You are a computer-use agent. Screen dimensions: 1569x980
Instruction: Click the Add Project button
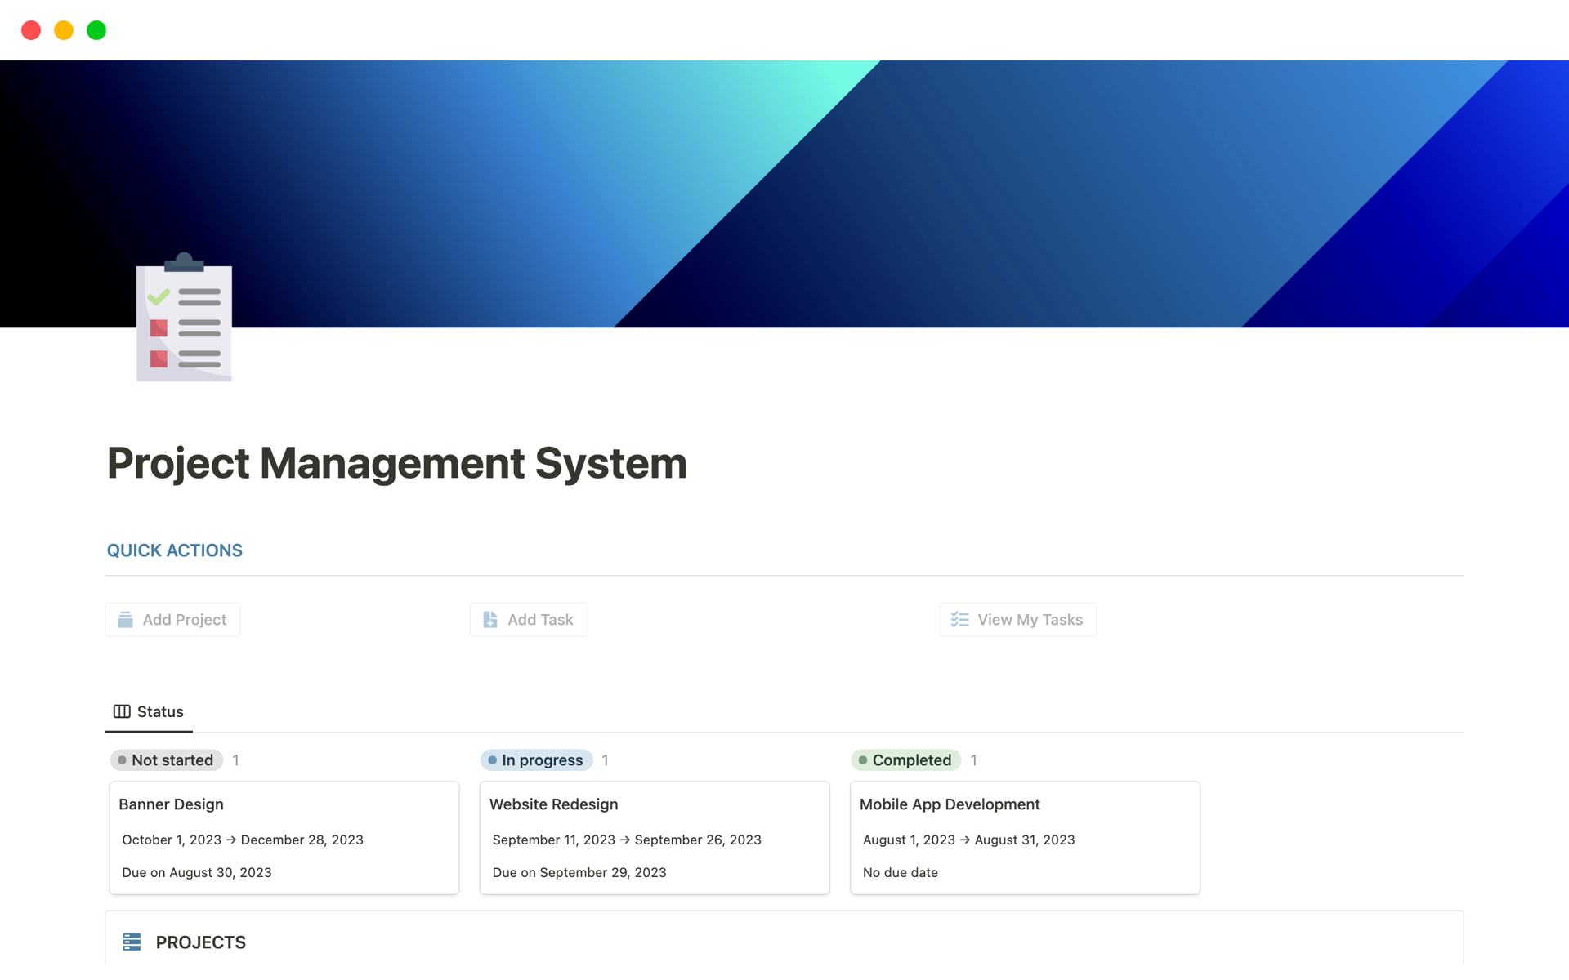tap(172, 619)
